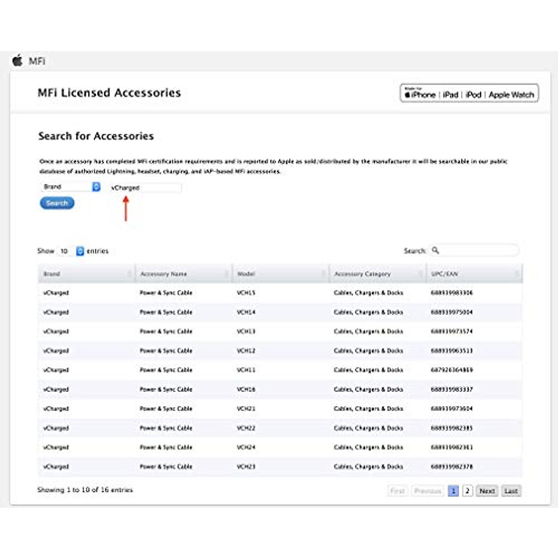Jump to the Last results page
The width and height of the screenshot is (558, 558).
(511, 491)
